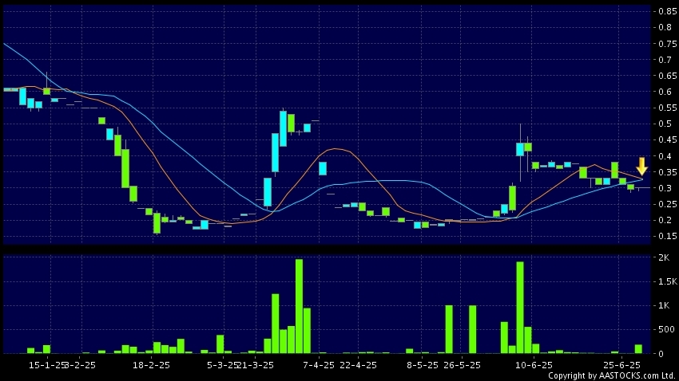Click the 1K volume bar above the 26-5-25 label

(x=472, y=330)
